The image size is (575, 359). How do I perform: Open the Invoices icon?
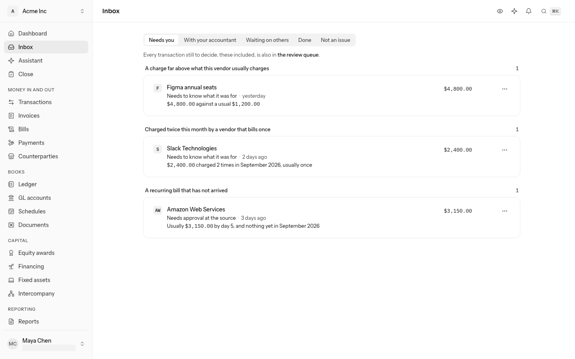coord(11,116)
